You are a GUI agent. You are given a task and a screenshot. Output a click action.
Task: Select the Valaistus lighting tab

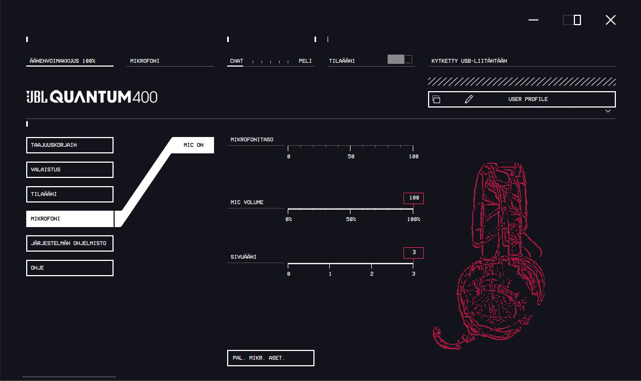[70, 170]
